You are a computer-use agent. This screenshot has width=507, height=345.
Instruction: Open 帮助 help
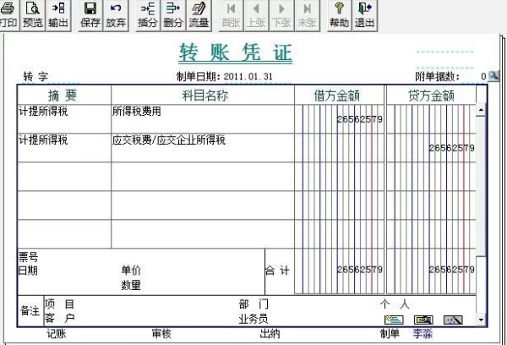tap(339, 14)
